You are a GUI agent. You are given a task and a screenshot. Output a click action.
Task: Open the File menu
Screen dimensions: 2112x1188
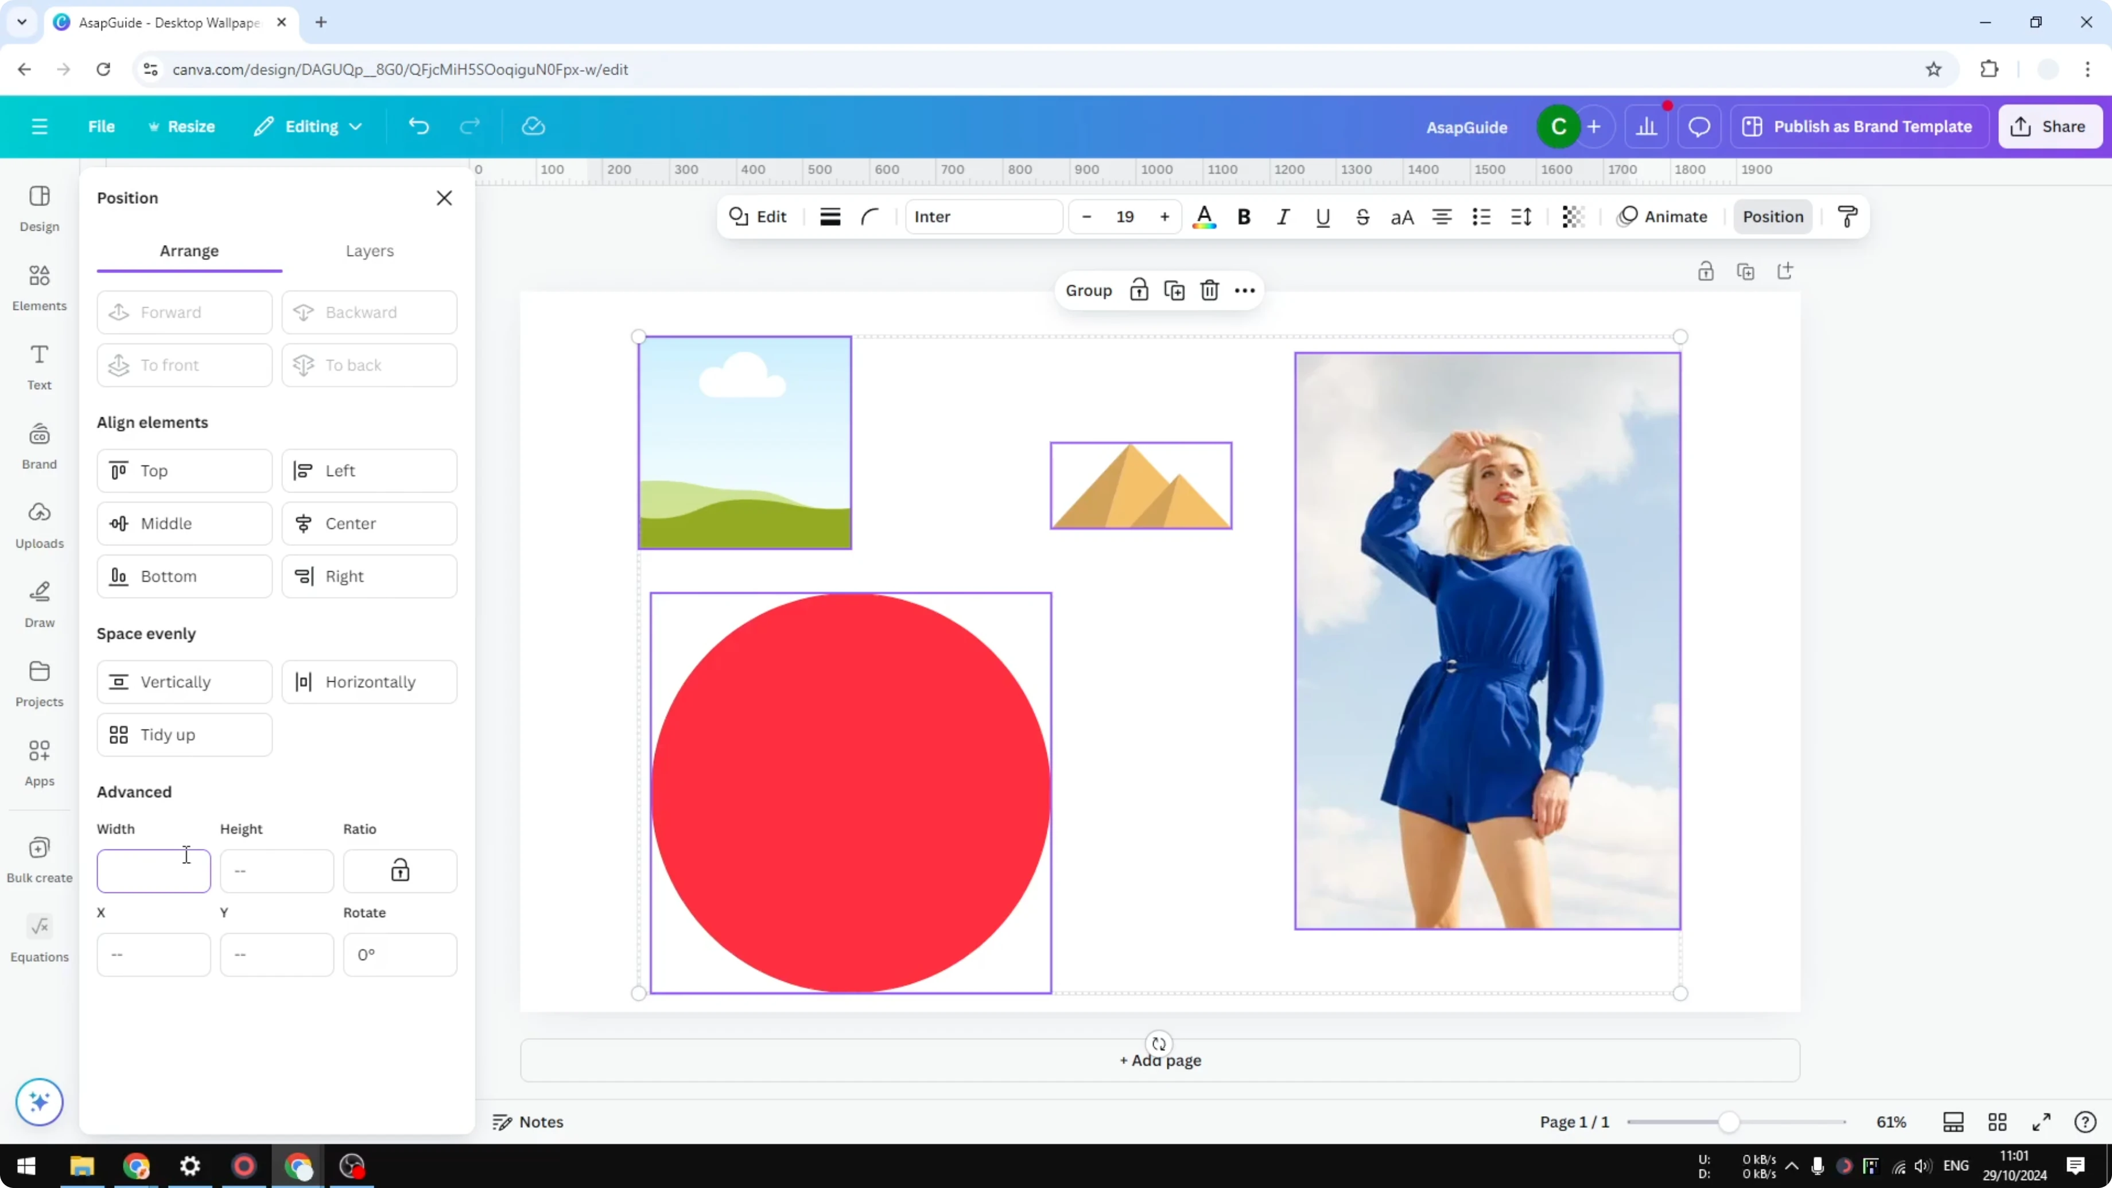[102, 126]
